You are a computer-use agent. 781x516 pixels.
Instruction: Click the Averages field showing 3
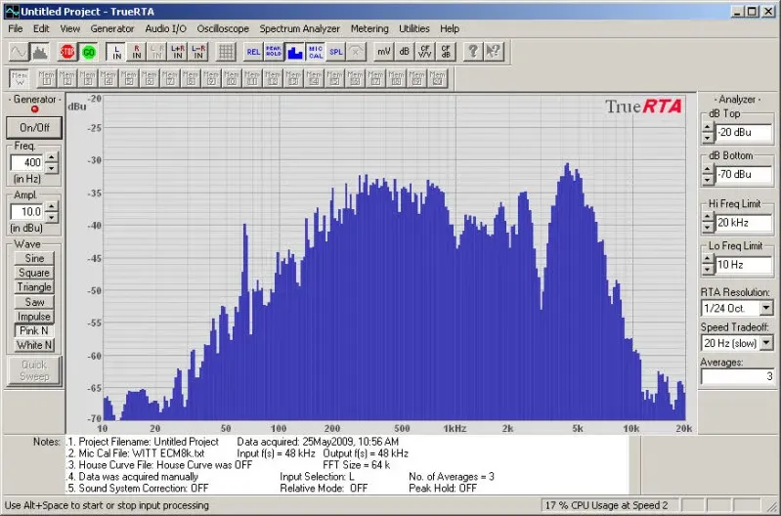coord(738,376)
